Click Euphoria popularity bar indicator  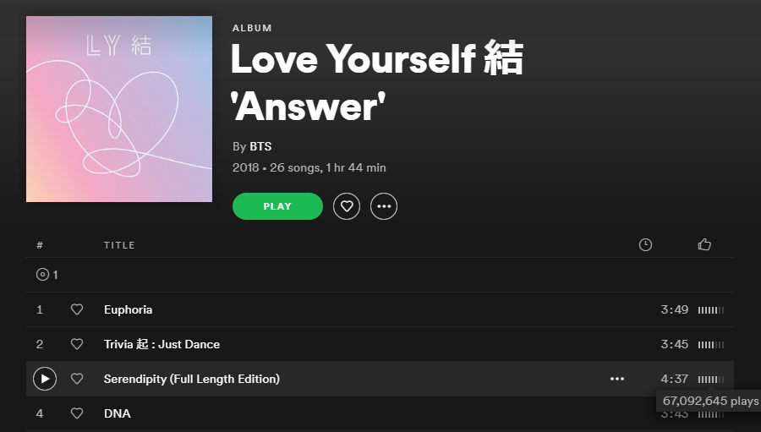(x=711, y=310)
